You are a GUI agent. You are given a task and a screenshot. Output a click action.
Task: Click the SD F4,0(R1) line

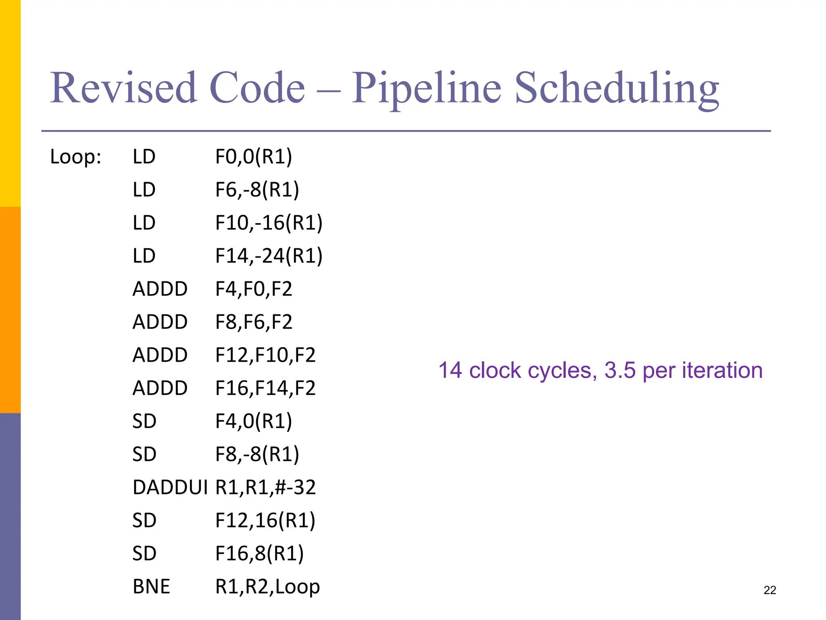tap(212, 422)
